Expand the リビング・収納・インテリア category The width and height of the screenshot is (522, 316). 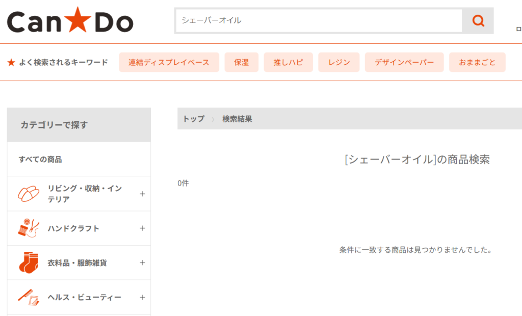[x=142, y=194]
